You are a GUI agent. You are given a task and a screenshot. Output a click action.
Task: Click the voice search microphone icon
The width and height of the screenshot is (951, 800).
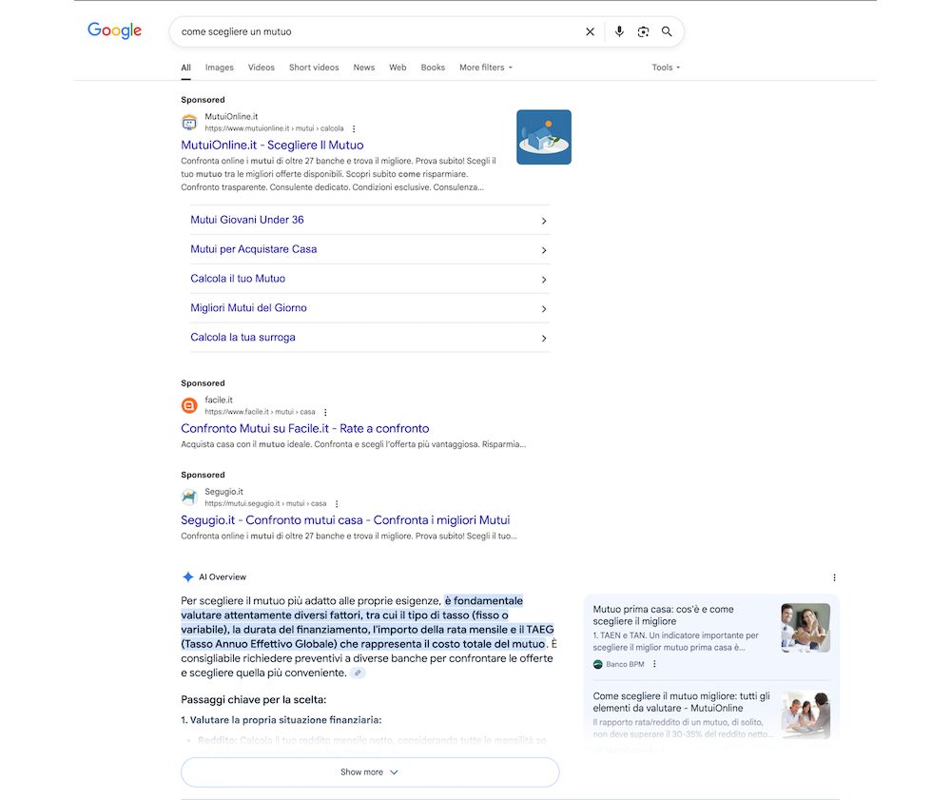(x=619, y=30)
